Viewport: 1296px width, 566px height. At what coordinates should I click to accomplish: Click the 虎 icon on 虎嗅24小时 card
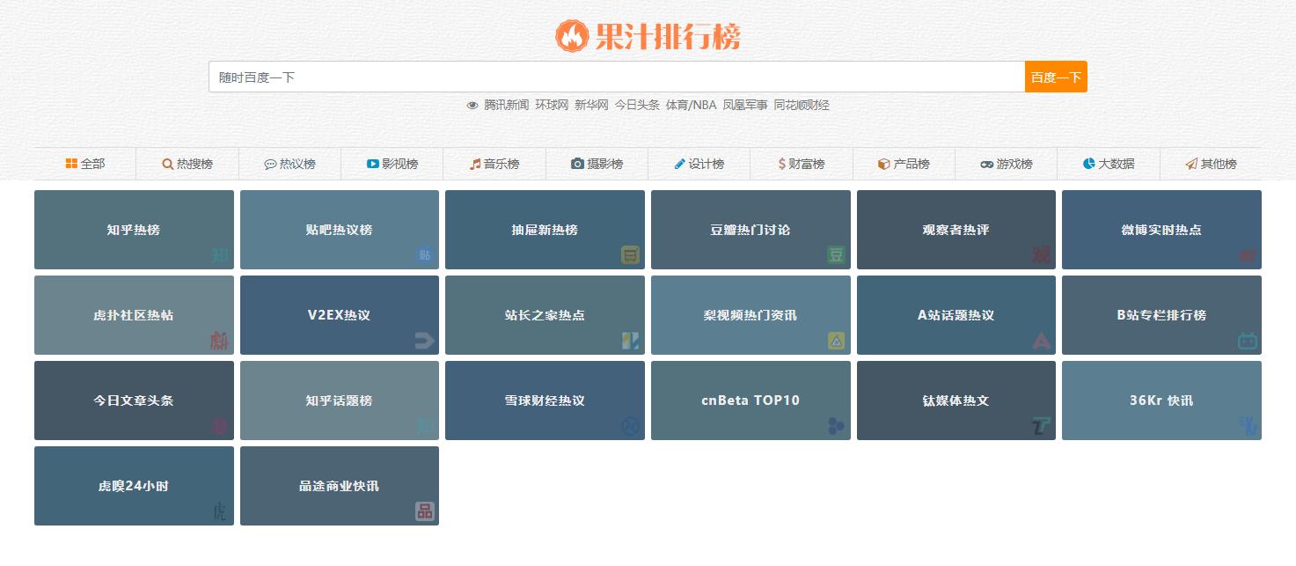[x=219, y=512]
